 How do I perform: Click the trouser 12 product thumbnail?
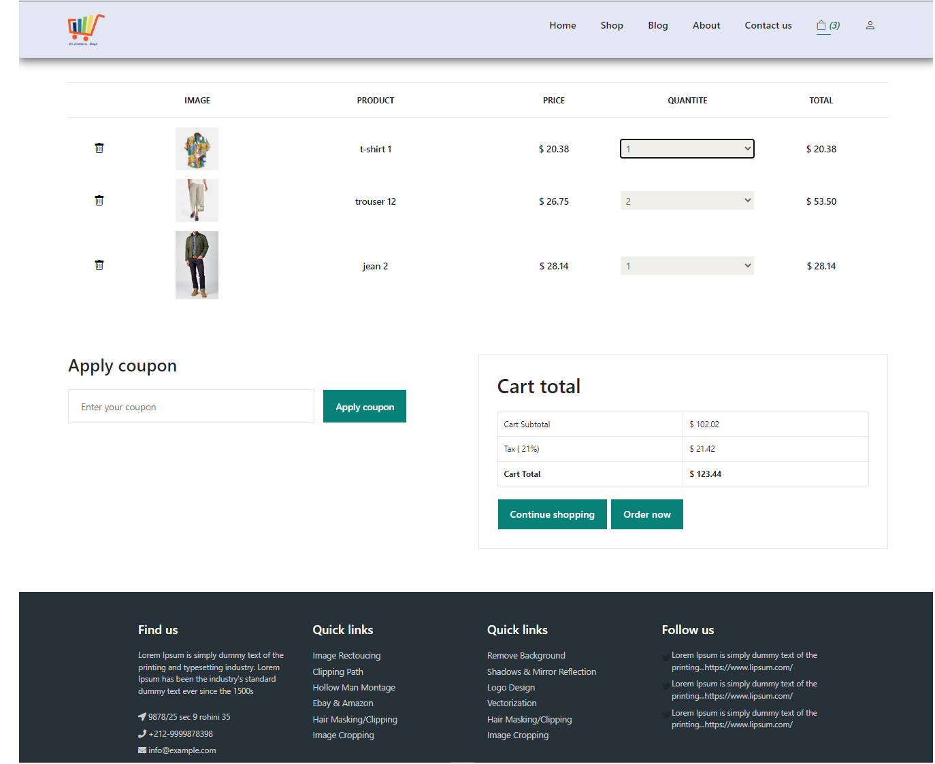pos(197,200)
